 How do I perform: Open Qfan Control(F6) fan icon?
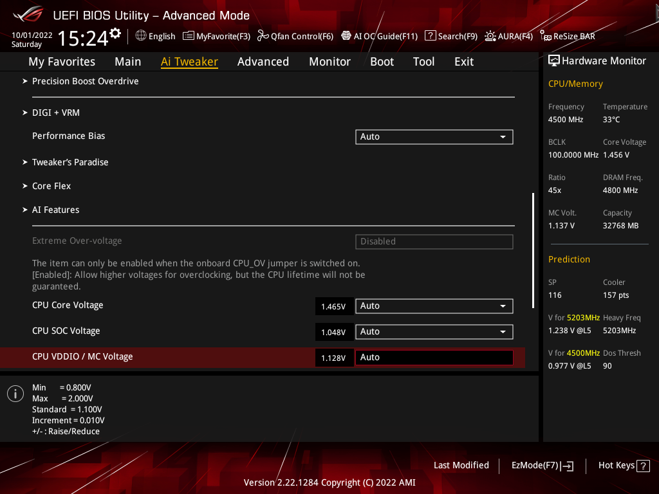263,36
